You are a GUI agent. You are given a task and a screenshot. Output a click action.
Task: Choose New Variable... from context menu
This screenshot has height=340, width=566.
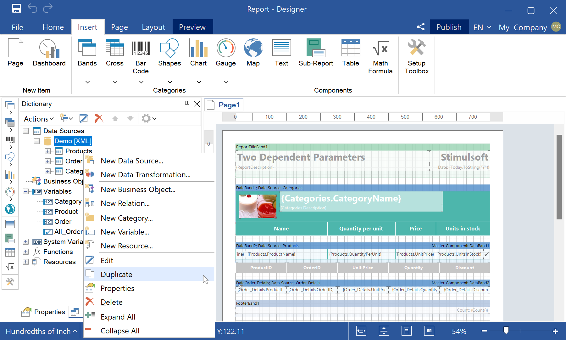[x=149, y=232]
